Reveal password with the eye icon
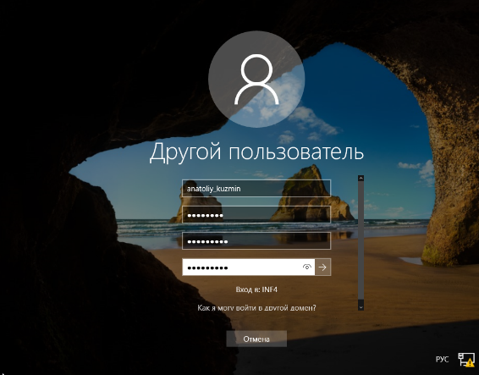 (x=307, y=267)
